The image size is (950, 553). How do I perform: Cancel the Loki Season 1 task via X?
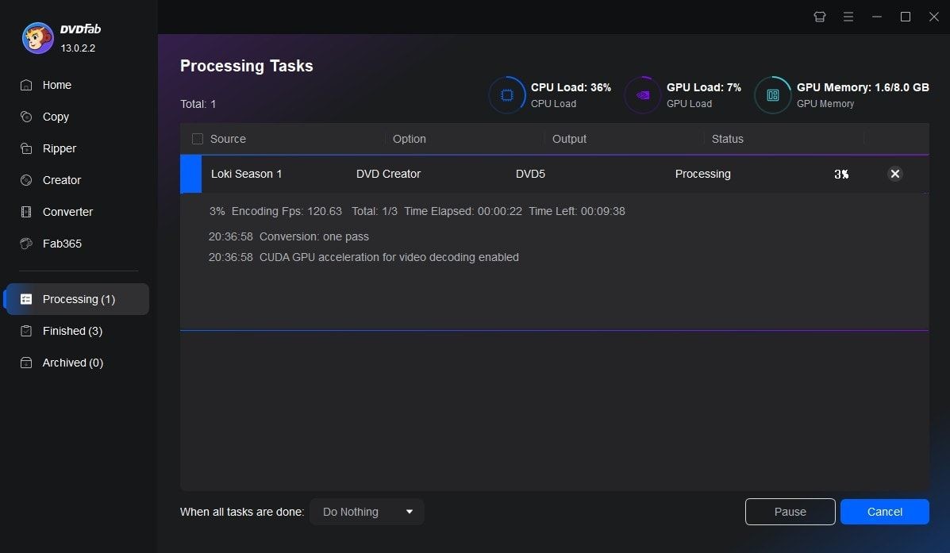(895, 174)
